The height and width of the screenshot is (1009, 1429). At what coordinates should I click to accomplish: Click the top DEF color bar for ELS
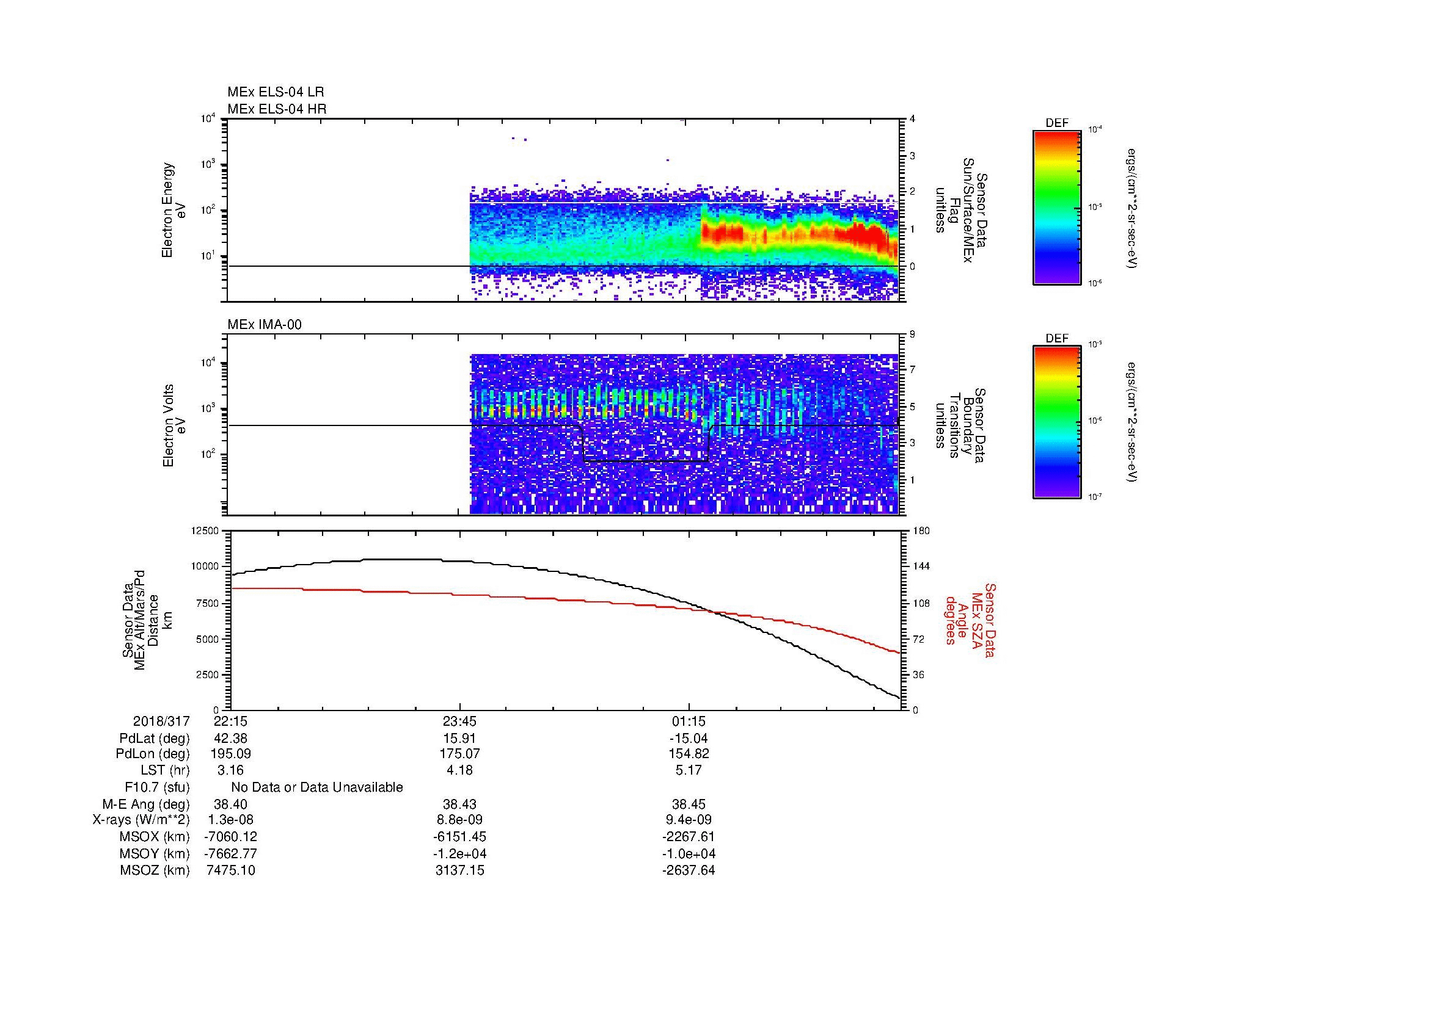tap(1057, 207)
